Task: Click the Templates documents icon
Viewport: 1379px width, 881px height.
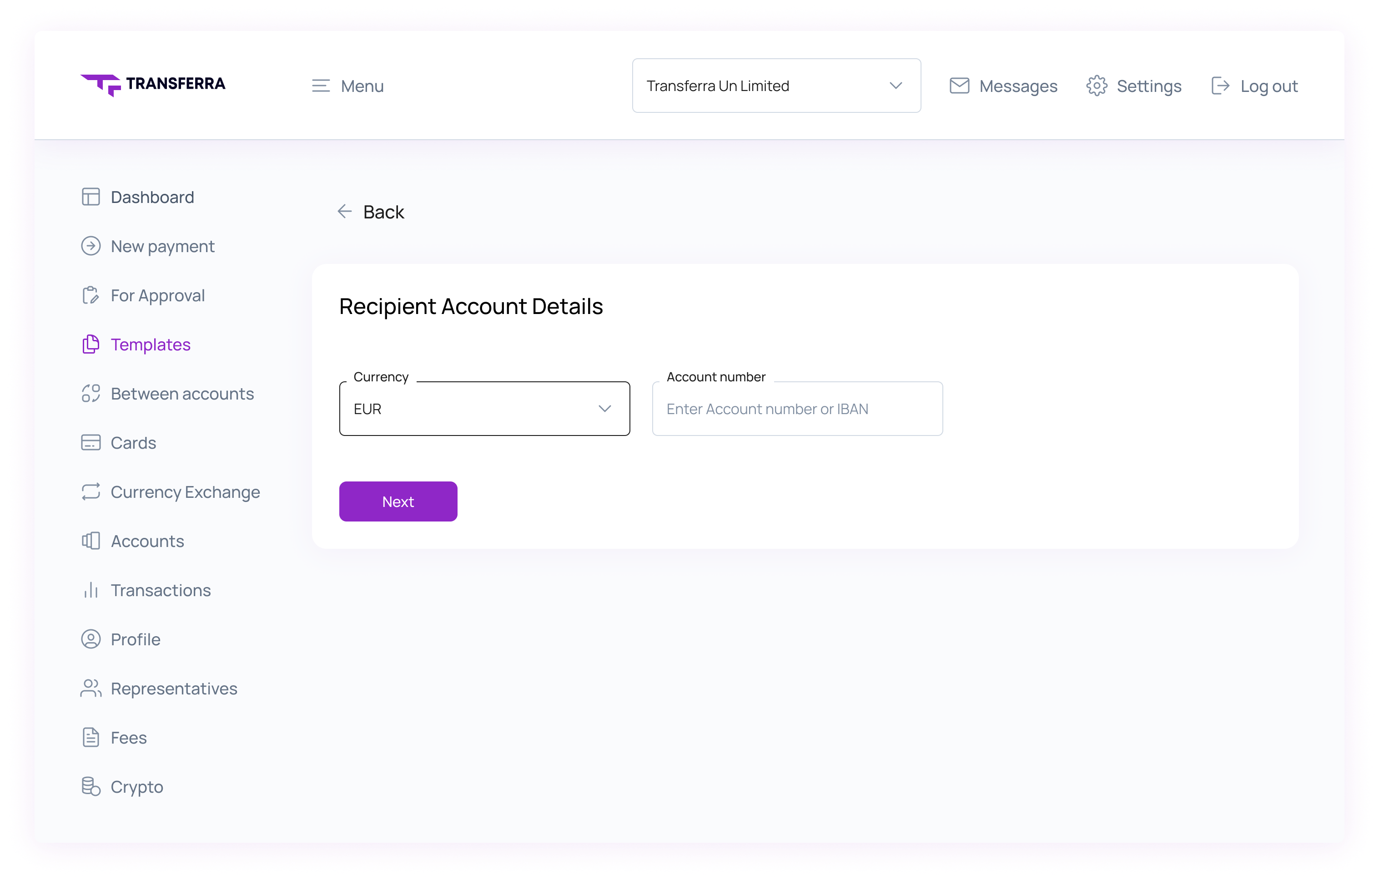Action: [91, 345]
